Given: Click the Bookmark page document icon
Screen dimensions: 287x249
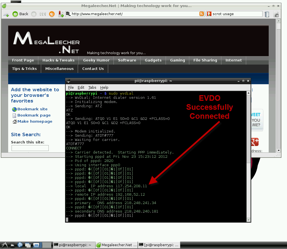Looking at the screenshot, I should pyautogui.click(x=14, y=115).
